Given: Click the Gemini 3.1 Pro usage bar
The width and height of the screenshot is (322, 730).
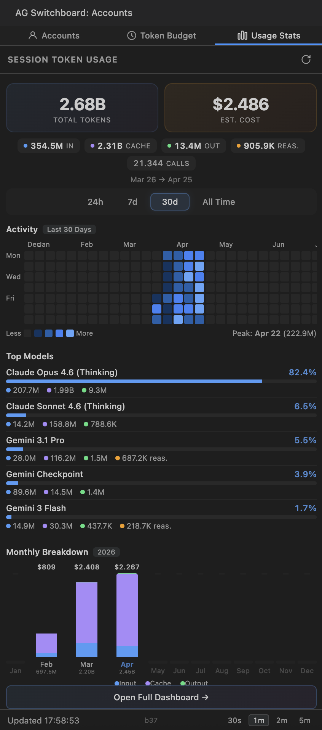Looking at the screenshot, I should pos(161,449).
